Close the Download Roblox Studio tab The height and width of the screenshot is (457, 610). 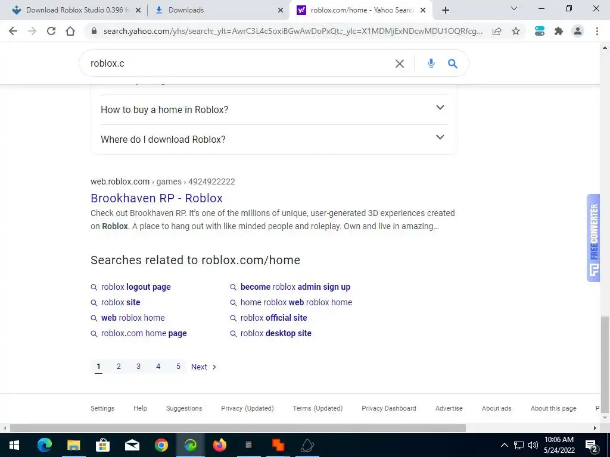[138, 10]
